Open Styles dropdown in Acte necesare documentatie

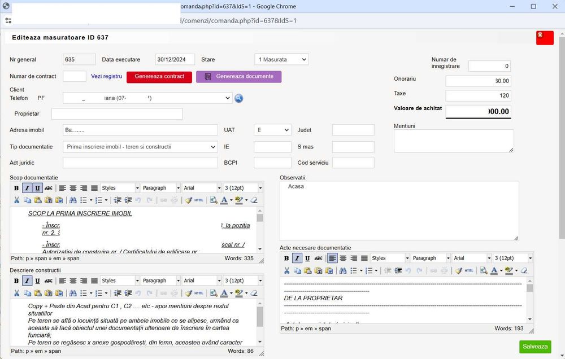pyautogui.click(x=390, y=258)
